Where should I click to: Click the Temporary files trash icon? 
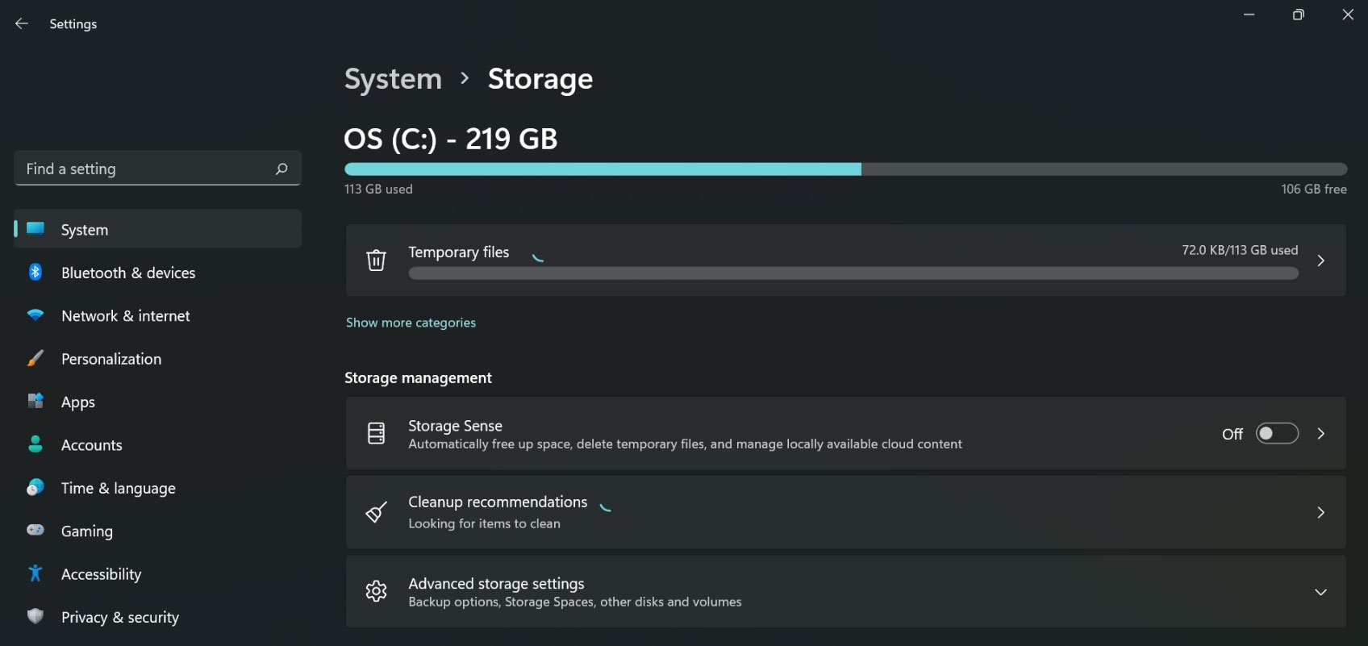tap(376, 260)
